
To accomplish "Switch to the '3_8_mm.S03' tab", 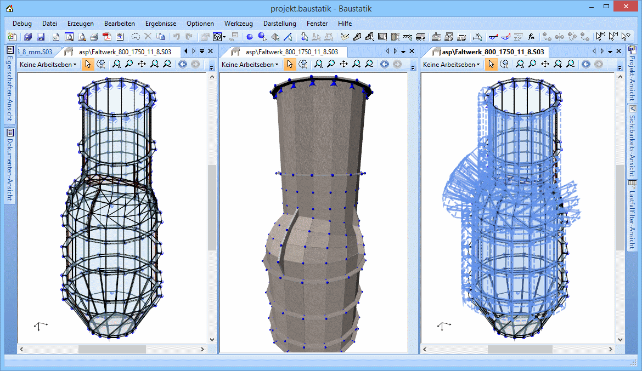I will coord(36,52).
